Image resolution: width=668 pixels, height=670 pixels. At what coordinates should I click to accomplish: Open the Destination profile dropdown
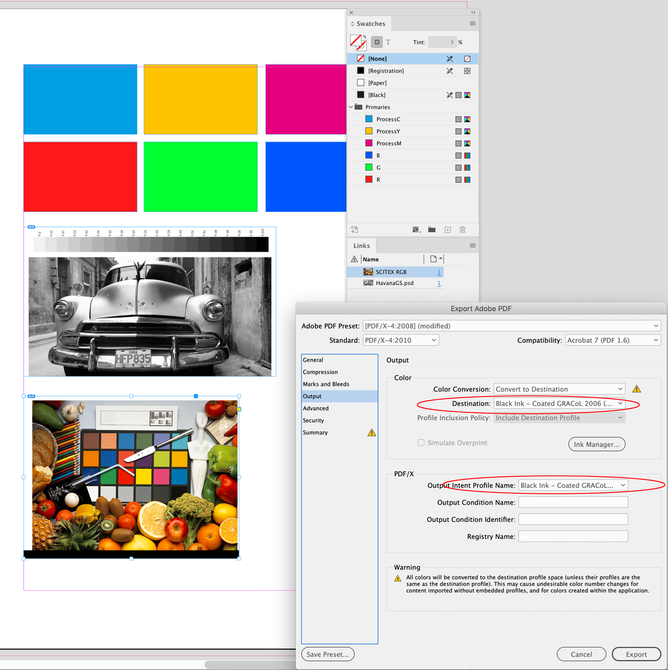pos(559,403)
